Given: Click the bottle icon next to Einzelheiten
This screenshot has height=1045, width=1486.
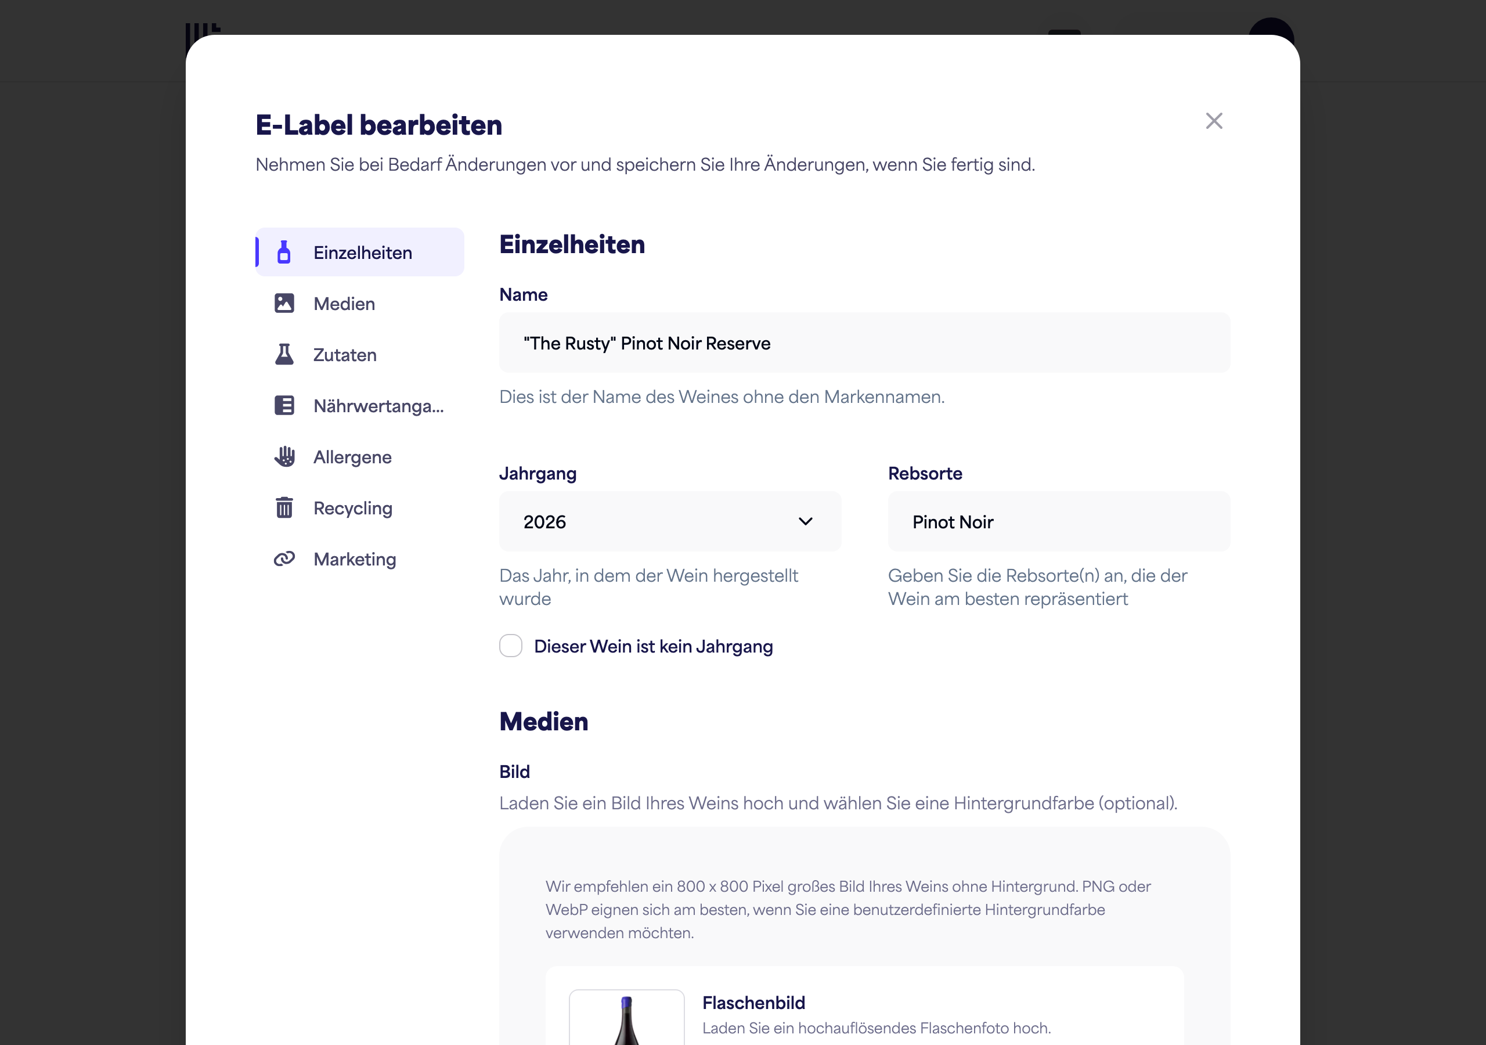Looking at the screenshot, I should (283, 253).
